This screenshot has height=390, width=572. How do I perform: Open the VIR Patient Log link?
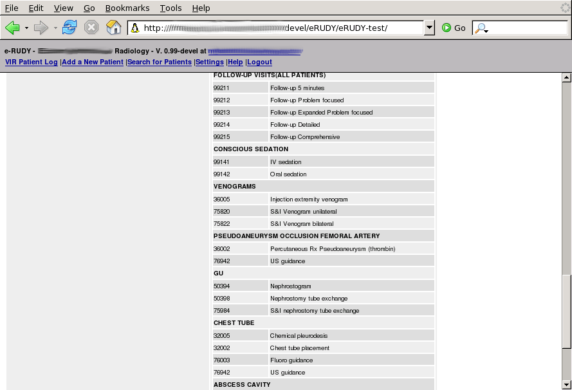click(x=32, y=62)
